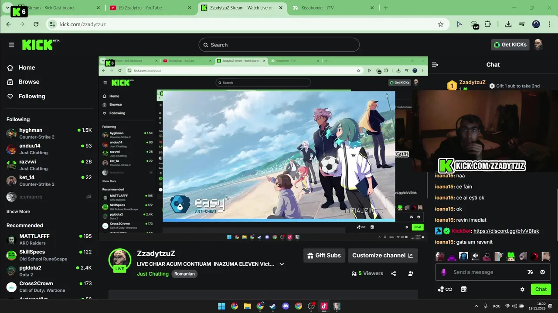
Task: Open hyghman channel in Following
Action: click(49, 133)
